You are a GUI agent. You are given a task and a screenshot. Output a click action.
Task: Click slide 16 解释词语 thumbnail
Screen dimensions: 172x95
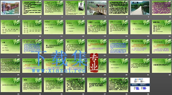click(162, 27)
